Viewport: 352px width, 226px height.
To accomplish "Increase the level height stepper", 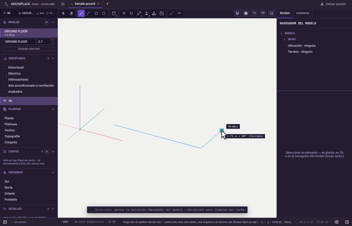I will 53,40.
